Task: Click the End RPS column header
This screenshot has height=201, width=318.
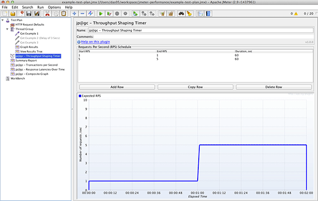Action: coord(195,51)
